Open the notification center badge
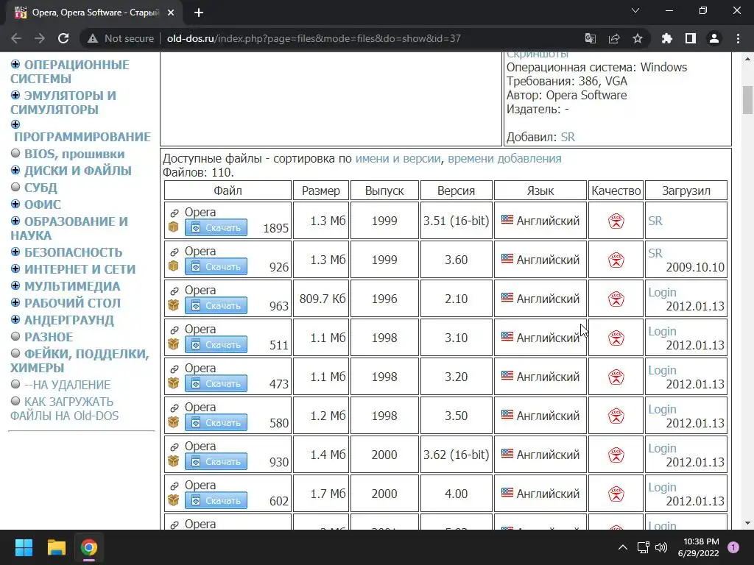Viewport: 754px width, 565px height. coord(733,547)
